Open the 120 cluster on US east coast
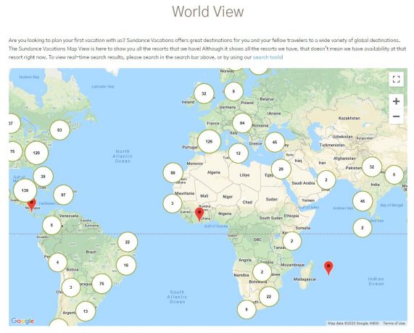Viewport: 414px width, 333px height. [x=36, y=153]
